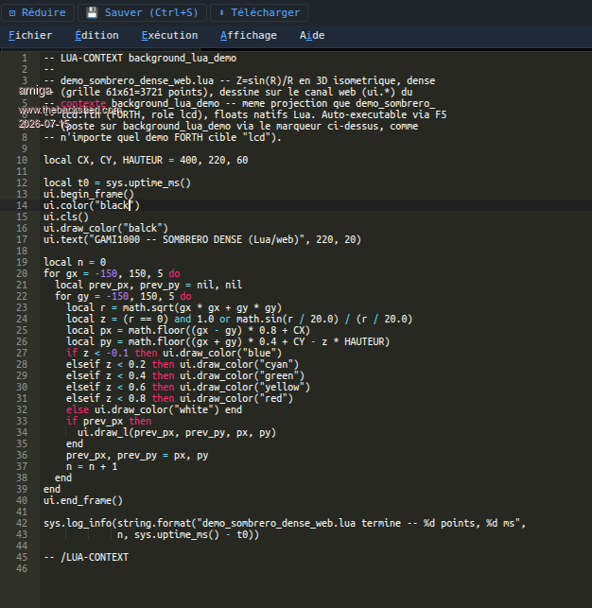Click the "green" color string
The image size is (592, 608).
(279, 376)
